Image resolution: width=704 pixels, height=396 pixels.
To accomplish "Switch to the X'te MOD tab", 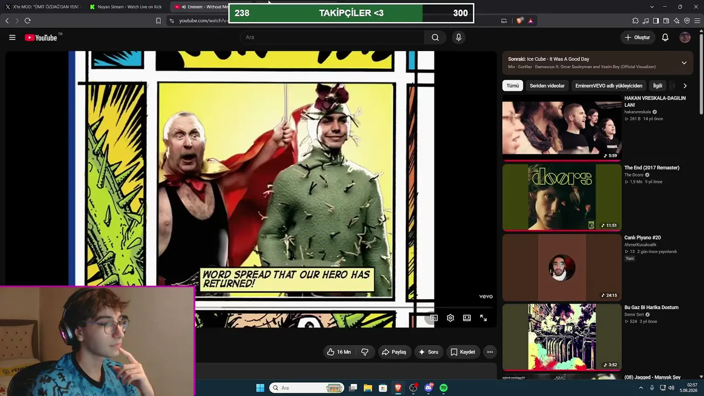I will (x=42, y=7).
